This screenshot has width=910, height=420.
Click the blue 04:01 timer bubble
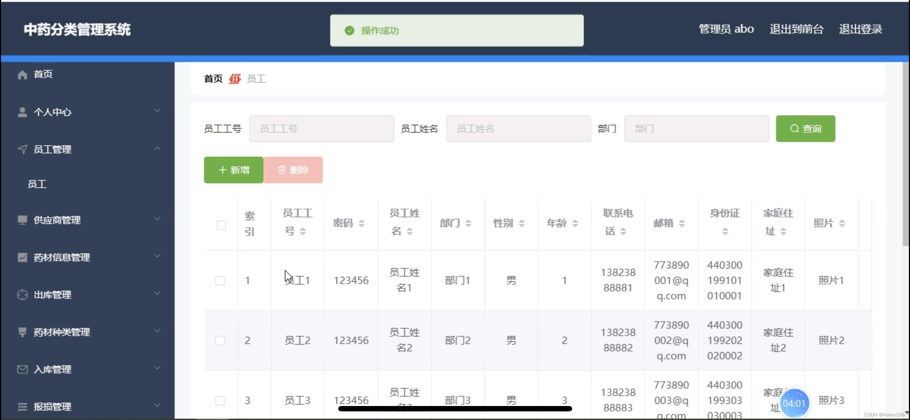point(794,403)
